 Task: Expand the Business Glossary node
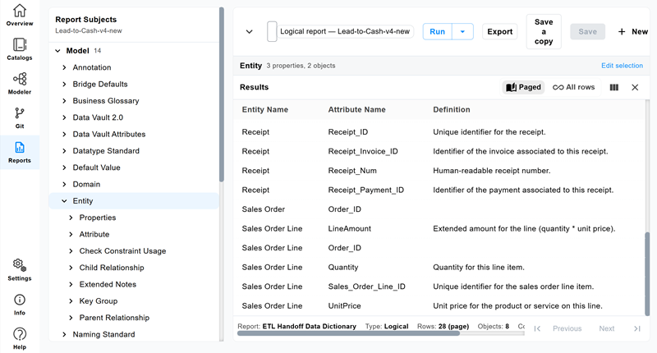pyautogui.click(x=64, y=101)
